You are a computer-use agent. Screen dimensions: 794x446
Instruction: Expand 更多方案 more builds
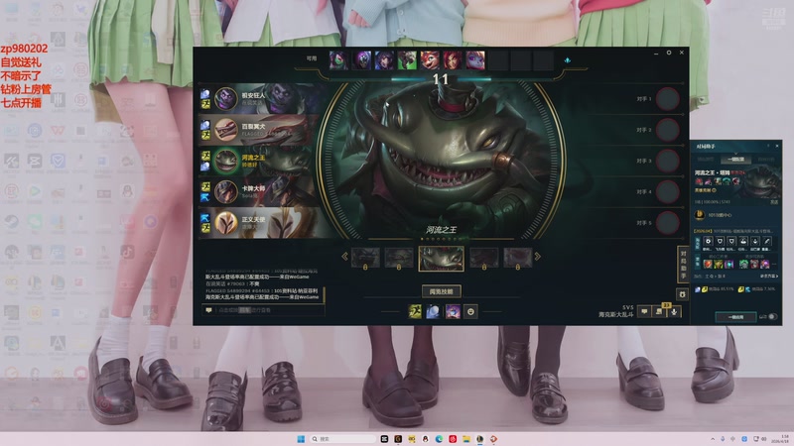[768, 277]
